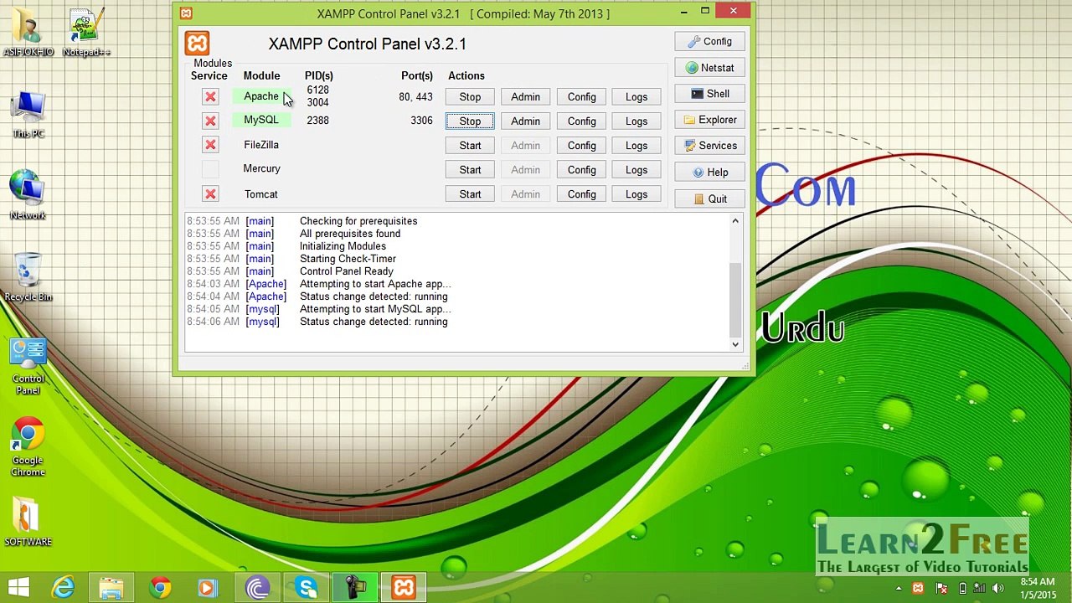Open File Explorer from the taskbar

click(111, 588)
